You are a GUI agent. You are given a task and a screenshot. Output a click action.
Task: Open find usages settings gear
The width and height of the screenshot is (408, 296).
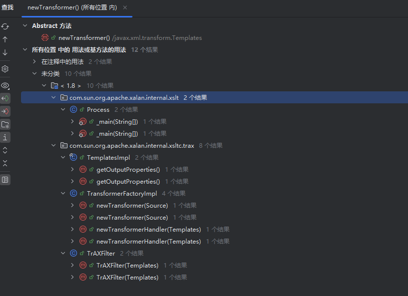click(x=5, y=69)
